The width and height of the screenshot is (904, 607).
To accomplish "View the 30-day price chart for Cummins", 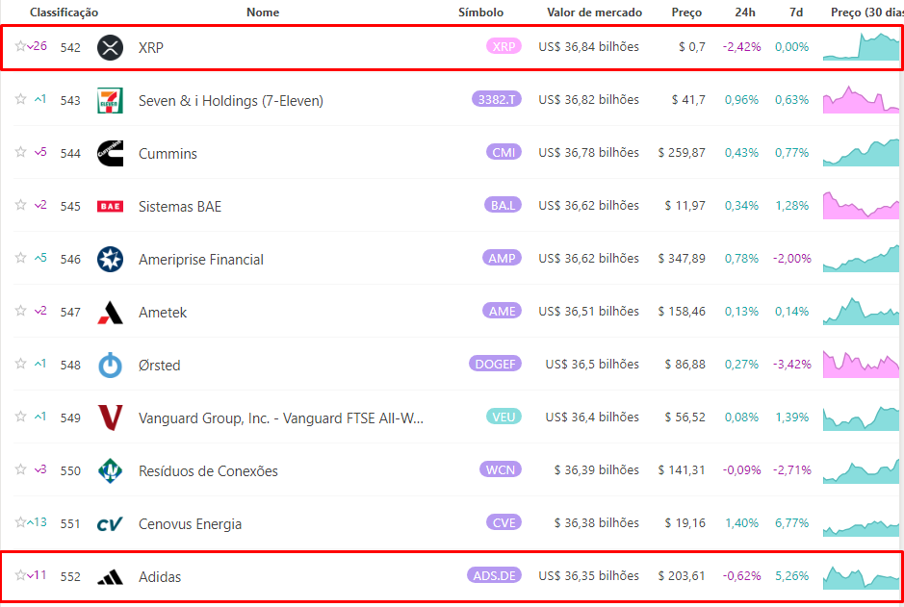I will tap(861, 153).
